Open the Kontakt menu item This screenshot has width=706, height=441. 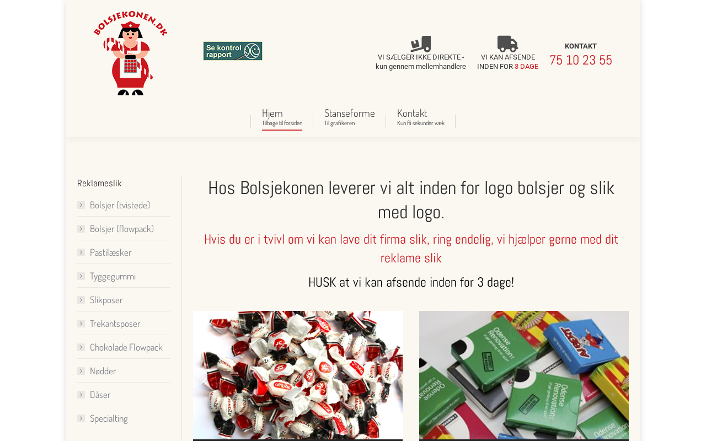coord(421,117)
